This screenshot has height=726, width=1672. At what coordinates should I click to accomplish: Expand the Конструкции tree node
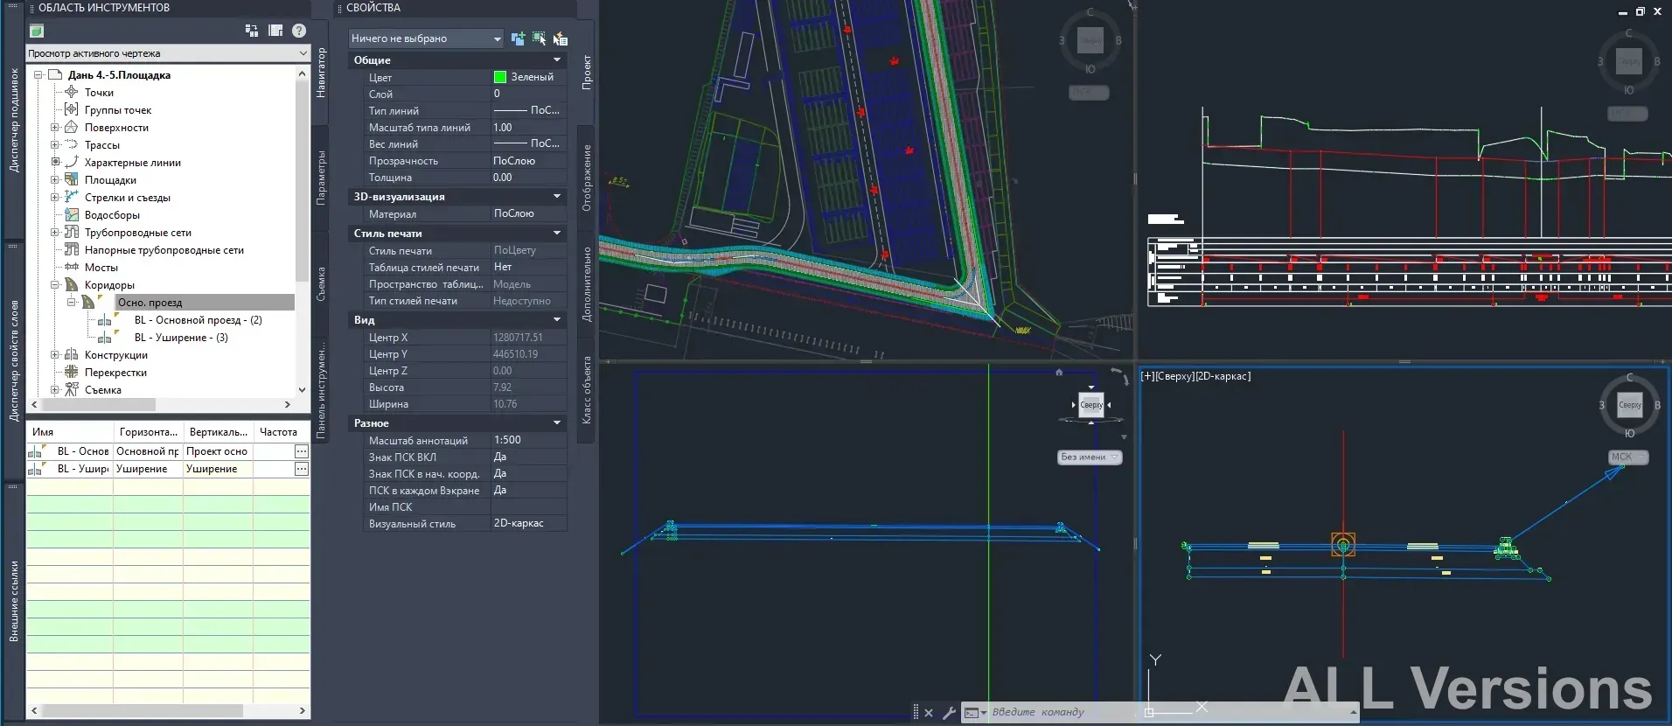pos(55,354)
